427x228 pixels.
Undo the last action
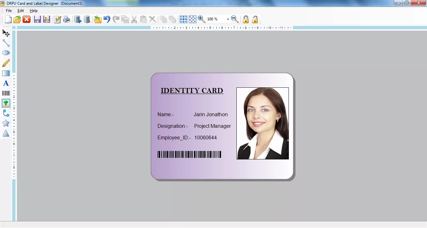[x=106, y=19]
